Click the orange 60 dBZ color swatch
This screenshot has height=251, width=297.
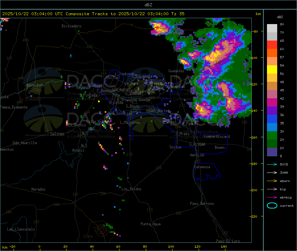(x=272, y=53)
